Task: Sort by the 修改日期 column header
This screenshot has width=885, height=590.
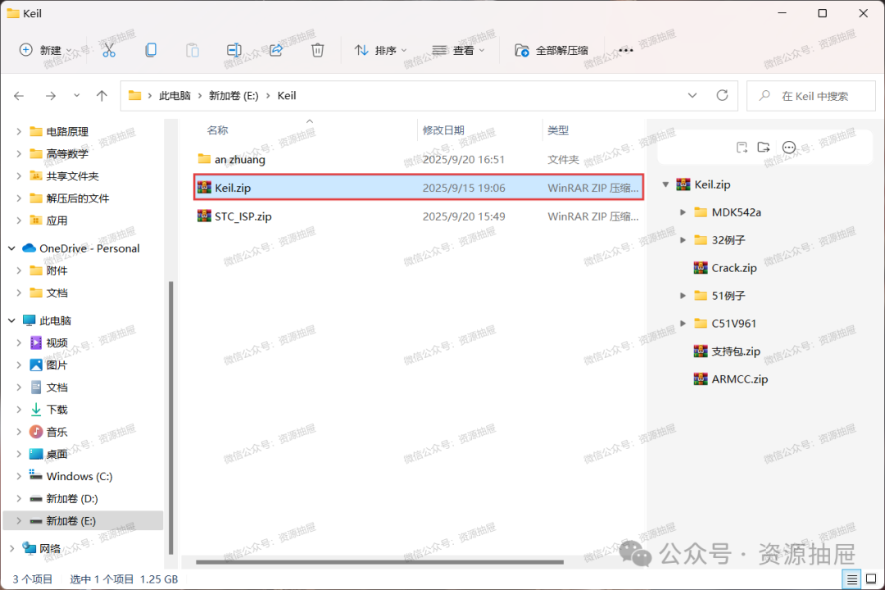Action: 443,130
